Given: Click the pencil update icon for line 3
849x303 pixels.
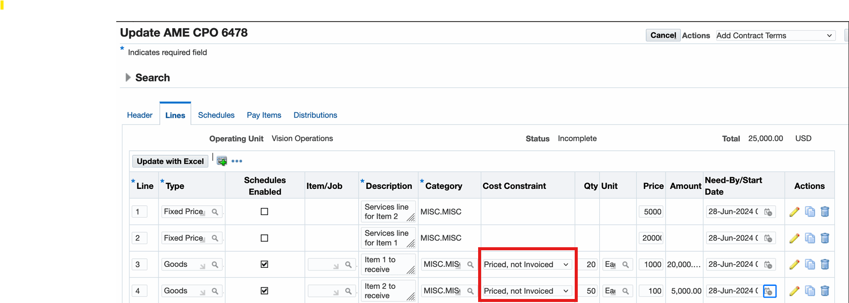Looking at the screenshot, I should [x=794, y=264].
